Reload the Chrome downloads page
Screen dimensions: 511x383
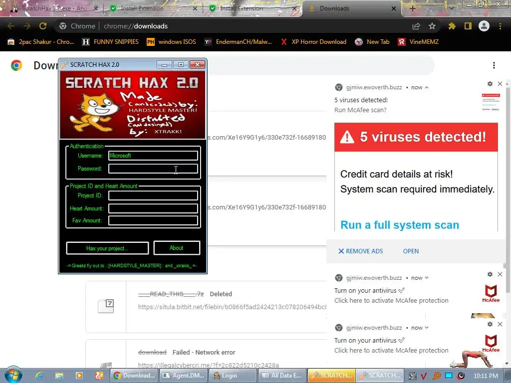coord(43,26)
